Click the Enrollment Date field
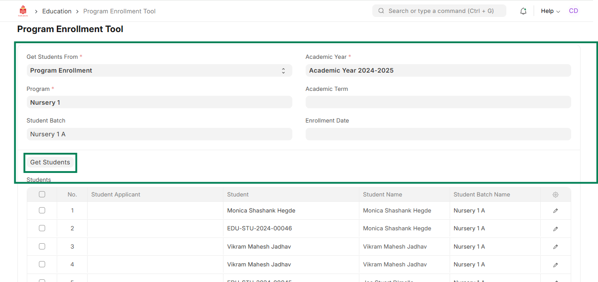The image size is (598, 282). tap(438, 134)
